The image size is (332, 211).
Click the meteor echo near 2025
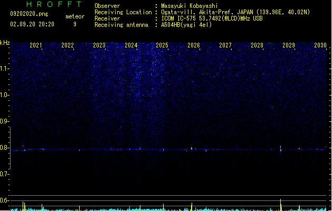click(x=163, y=150)
